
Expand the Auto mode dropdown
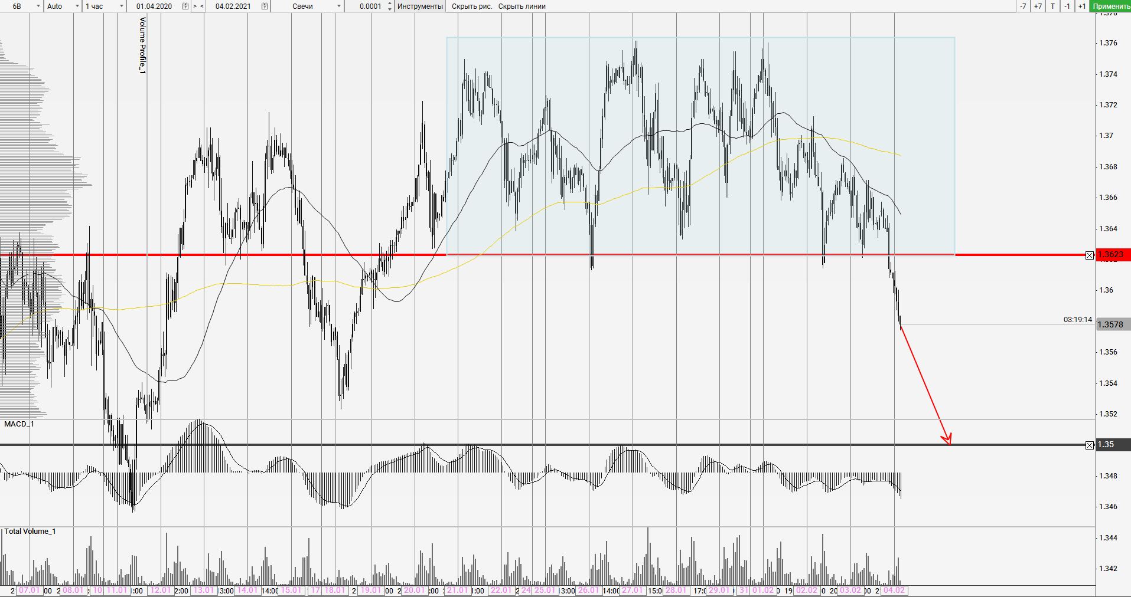click(x=77, y=6)
